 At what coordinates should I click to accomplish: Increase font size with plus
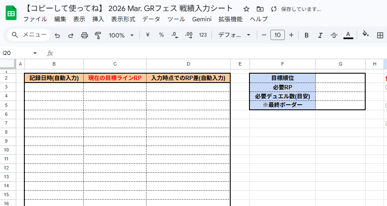click(291, 35)
